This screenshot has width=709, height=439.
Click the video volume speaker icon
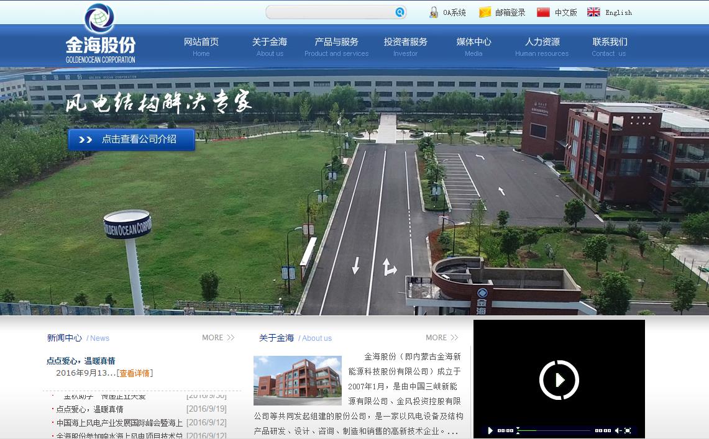point(618,430)
